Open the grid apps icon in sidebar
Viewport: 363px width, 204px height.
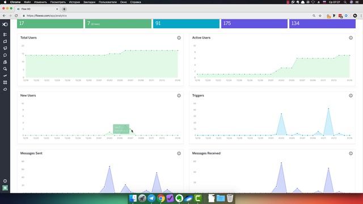coord(5,82)
